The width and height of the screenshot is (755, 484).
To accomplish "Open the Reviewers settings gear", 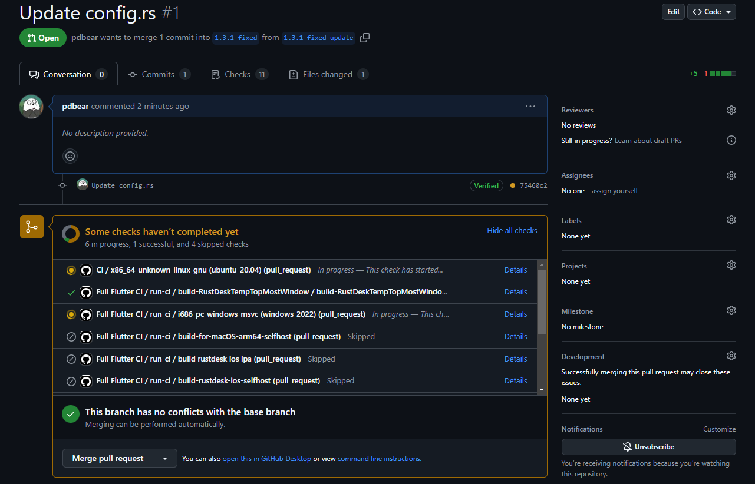I will [x=731, y=110].
